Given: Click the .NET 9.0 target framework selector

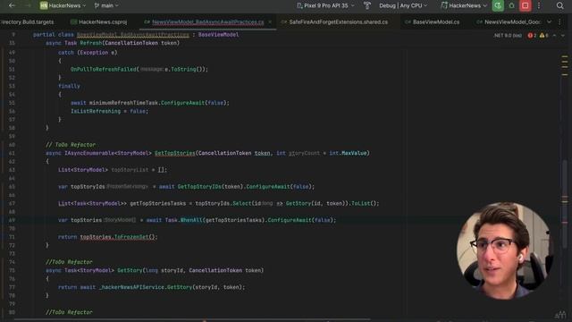Looking at the screenshot, I should [508, 36].
